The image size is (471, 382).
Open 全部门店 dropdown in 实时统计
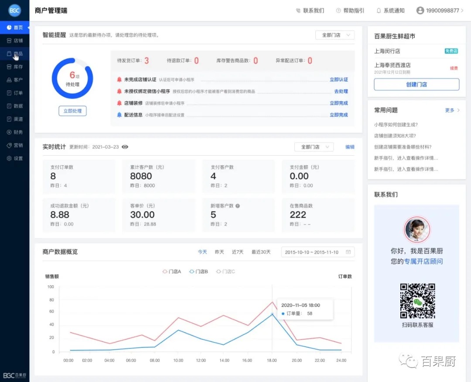(314, 147)
